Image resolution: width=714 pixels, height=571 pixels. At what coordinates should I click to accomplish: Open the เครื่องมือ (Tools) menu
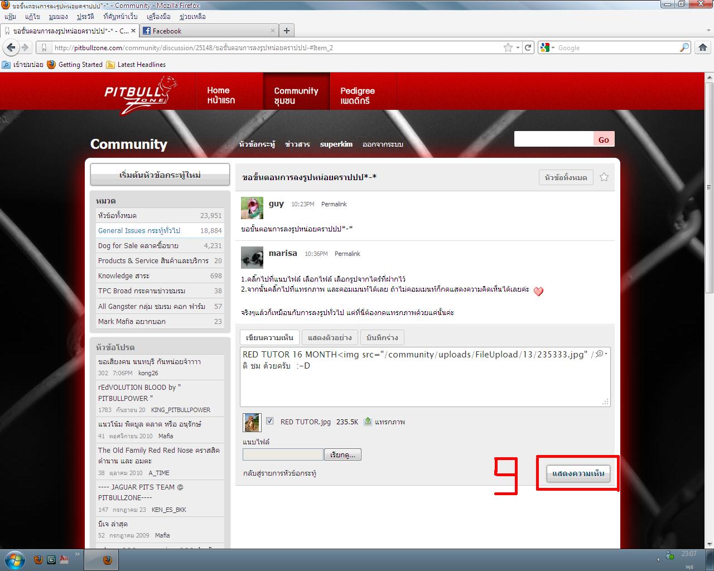(x=158, y=17)
